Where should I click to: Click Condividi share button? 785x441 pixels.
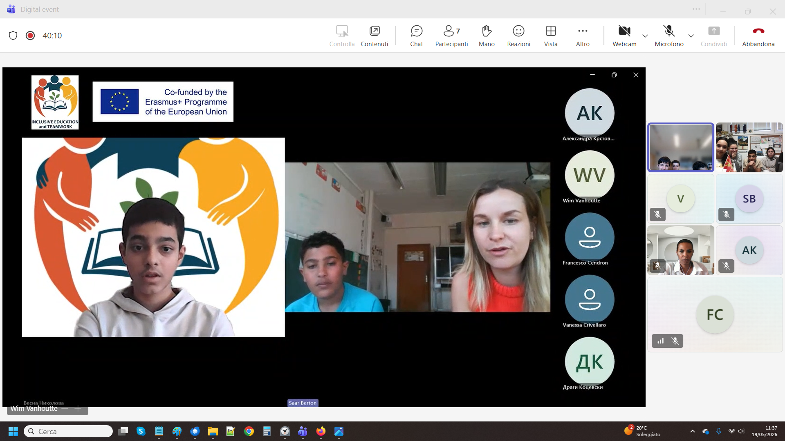(713, 36)
